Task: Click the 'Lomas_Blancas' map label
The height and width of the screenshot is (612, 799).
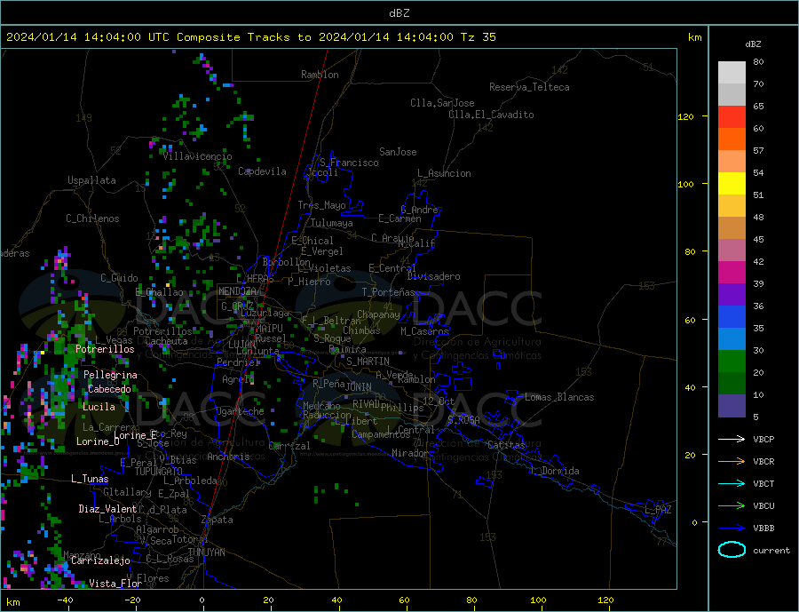Action: tap(559, 397)
